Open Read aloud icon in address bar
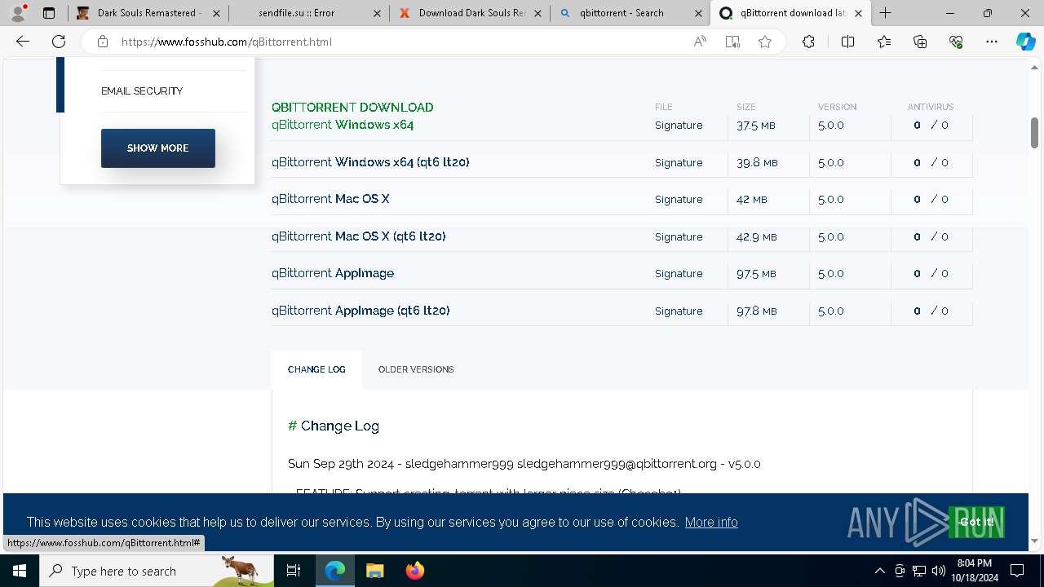 coord(700,42)
